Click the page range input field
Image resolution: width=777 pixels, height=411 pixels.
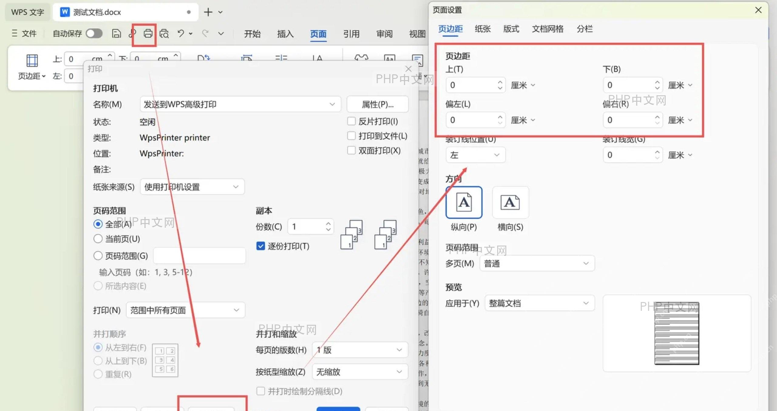(x=199, y=256)
